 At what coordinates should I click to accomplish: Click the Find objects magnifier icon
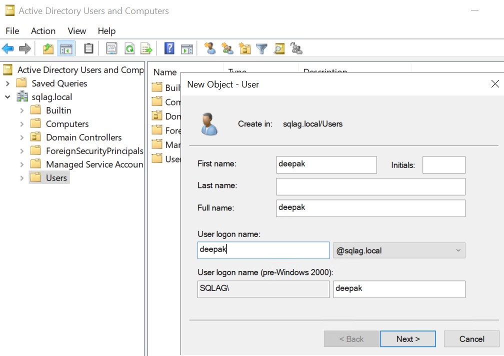(x=279, y=48)
